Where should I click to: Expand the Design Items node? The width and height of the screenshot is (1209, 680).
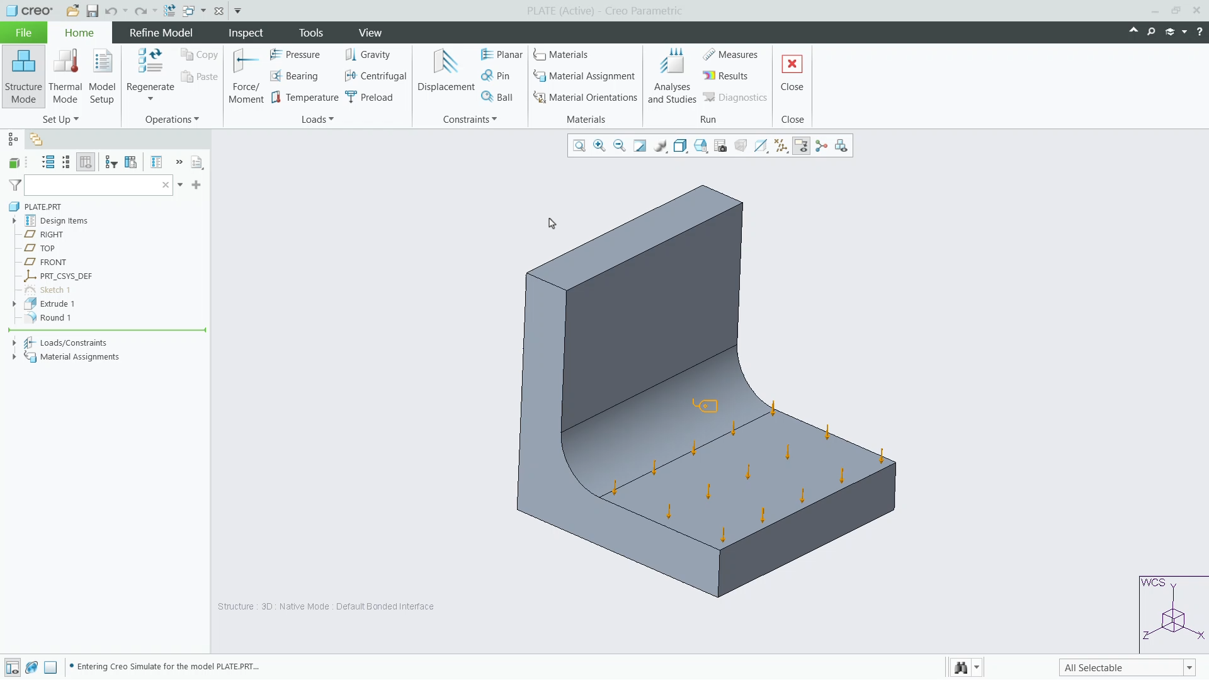point(14,221)
